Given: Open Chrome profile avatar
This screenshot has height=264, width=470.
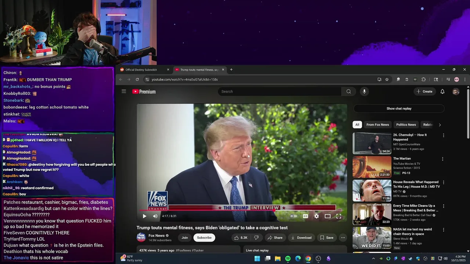Looking at the screenshot, I should pos(456,80).
